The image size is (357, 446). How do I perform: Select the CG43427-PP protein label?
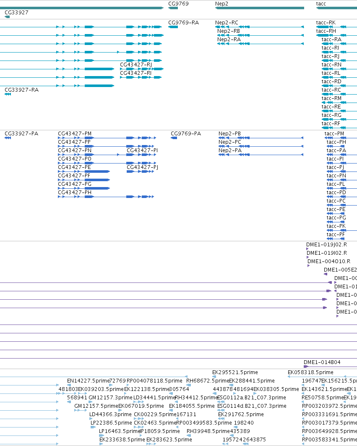tap(74, 142)
